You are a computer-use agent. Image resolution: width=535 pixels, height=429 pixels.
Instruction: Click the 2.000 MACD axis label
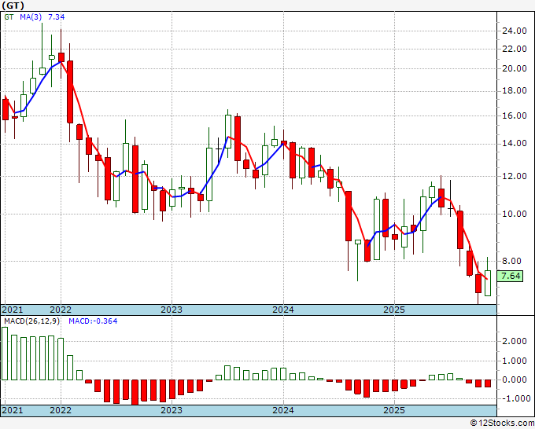(515, 342)
